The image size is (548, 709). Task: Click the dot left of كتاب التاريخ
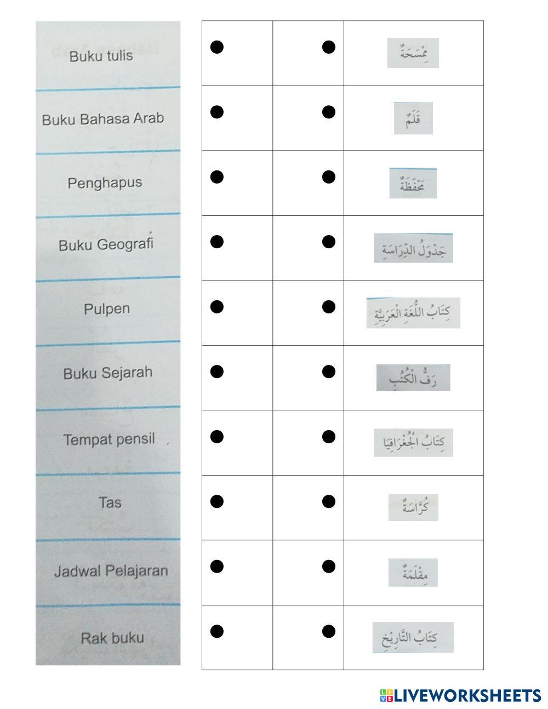pyautogui.click(x=329, y=631)
